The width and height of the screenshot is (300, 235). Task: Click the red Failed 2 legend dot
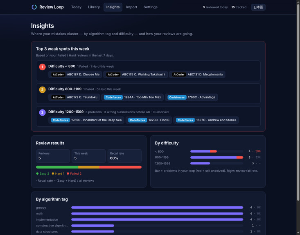pyautogui.click(x=68, y=173)
